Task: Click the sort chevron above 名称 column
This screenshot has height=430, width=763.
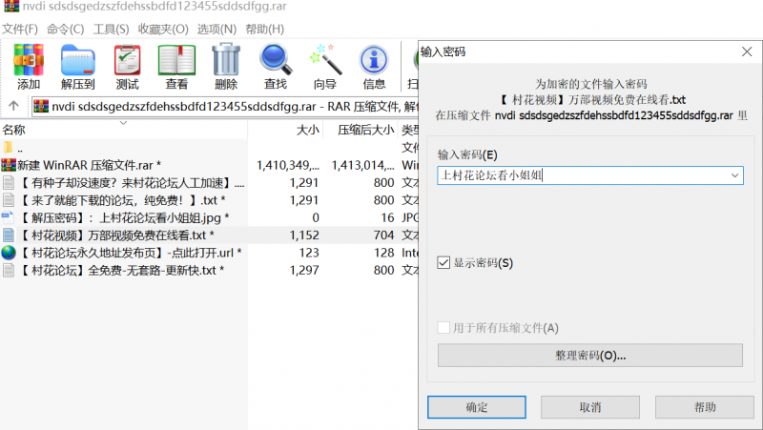Action: (x=124, y=123)
